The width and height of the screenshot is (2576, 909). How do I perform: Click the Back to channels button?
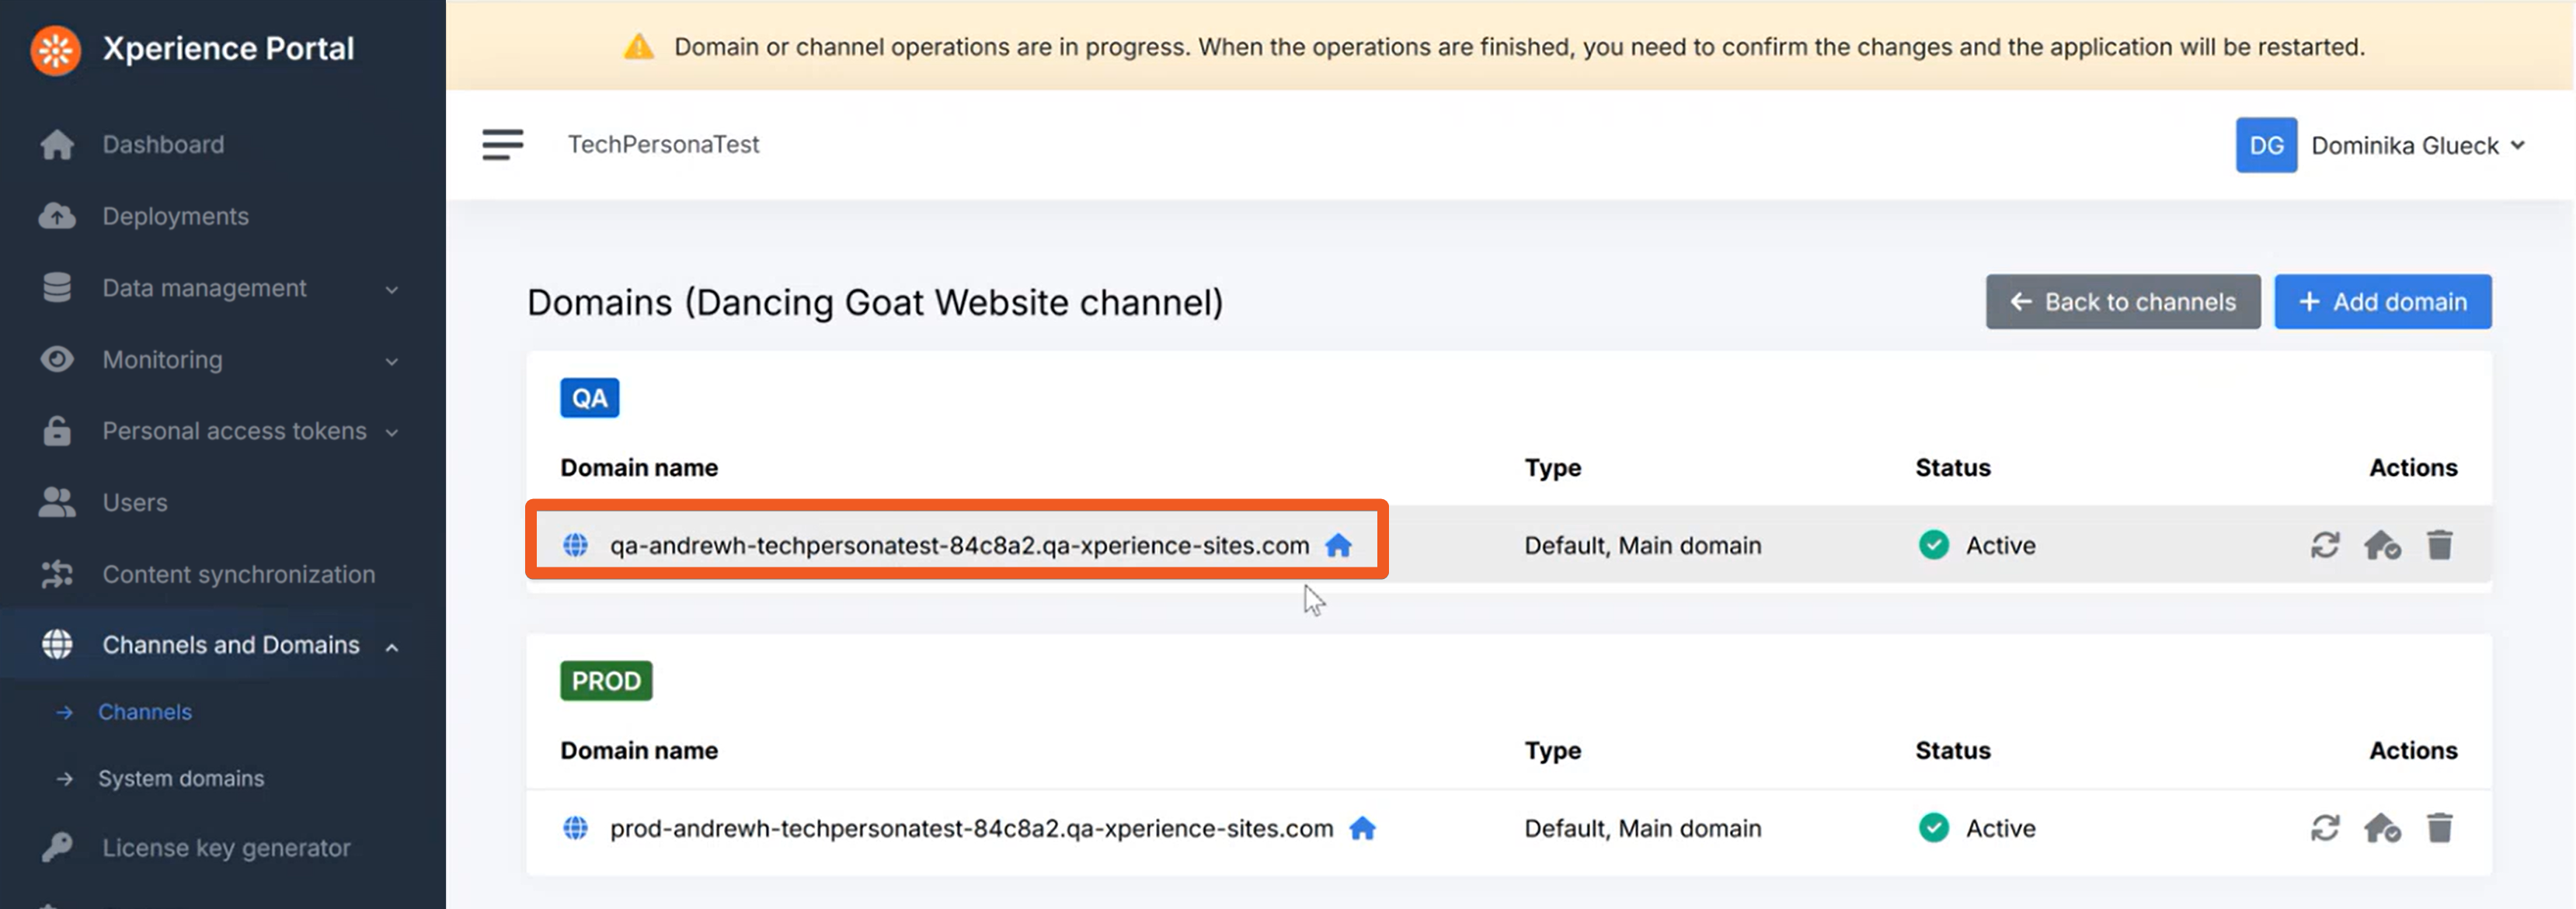(2122, 302)
